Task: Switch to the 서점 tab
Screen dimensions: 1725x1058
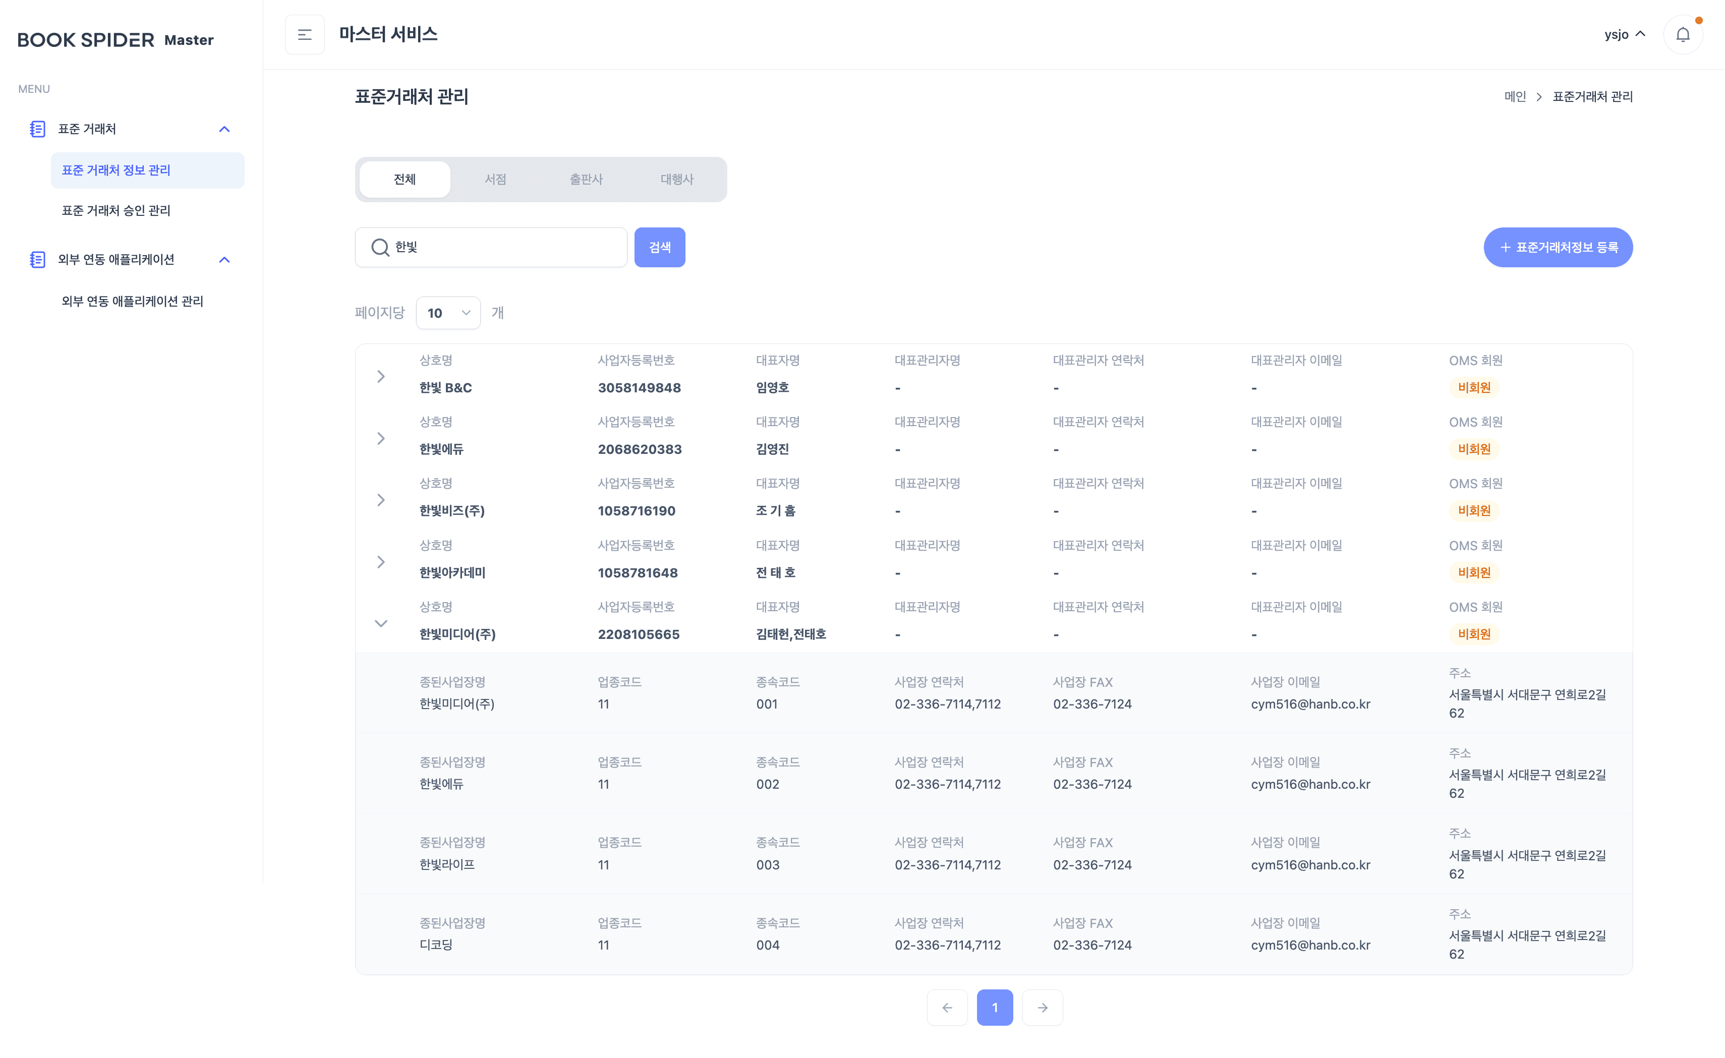Action: (x=495, y=179)
